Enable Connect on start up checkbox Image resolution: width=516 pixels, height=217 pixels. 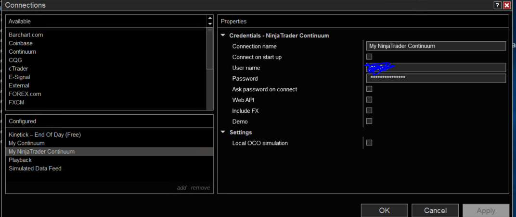point(369,57)
